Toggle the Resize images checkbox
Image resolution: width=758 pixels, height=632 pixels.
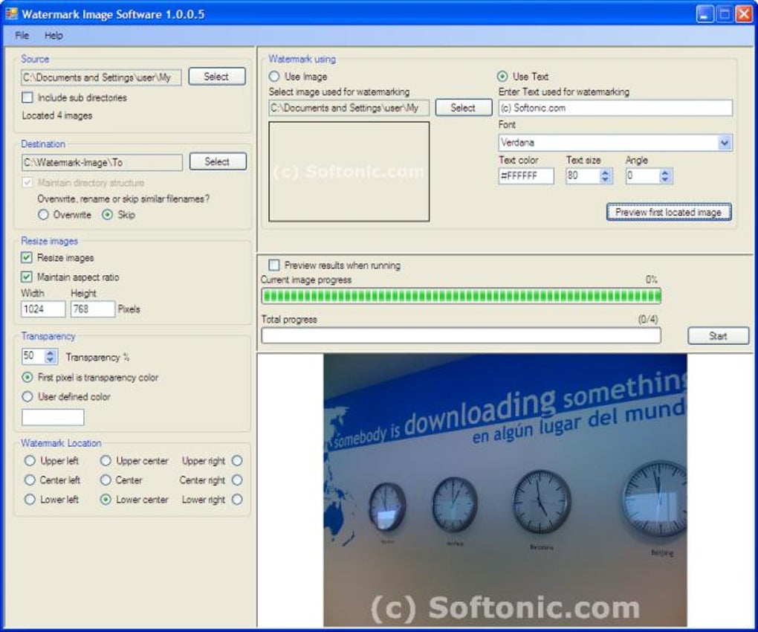click(27, 257)
